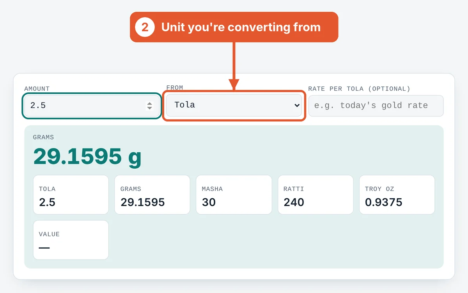Click the RATE PER TOLA (OPTIONAL) label
Image resolution: width=468 pixels, height=293 pixels.
(x=359, y=89)
